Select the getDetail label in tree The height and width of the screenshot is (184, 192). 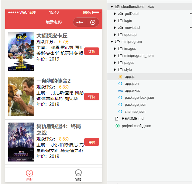132,14
